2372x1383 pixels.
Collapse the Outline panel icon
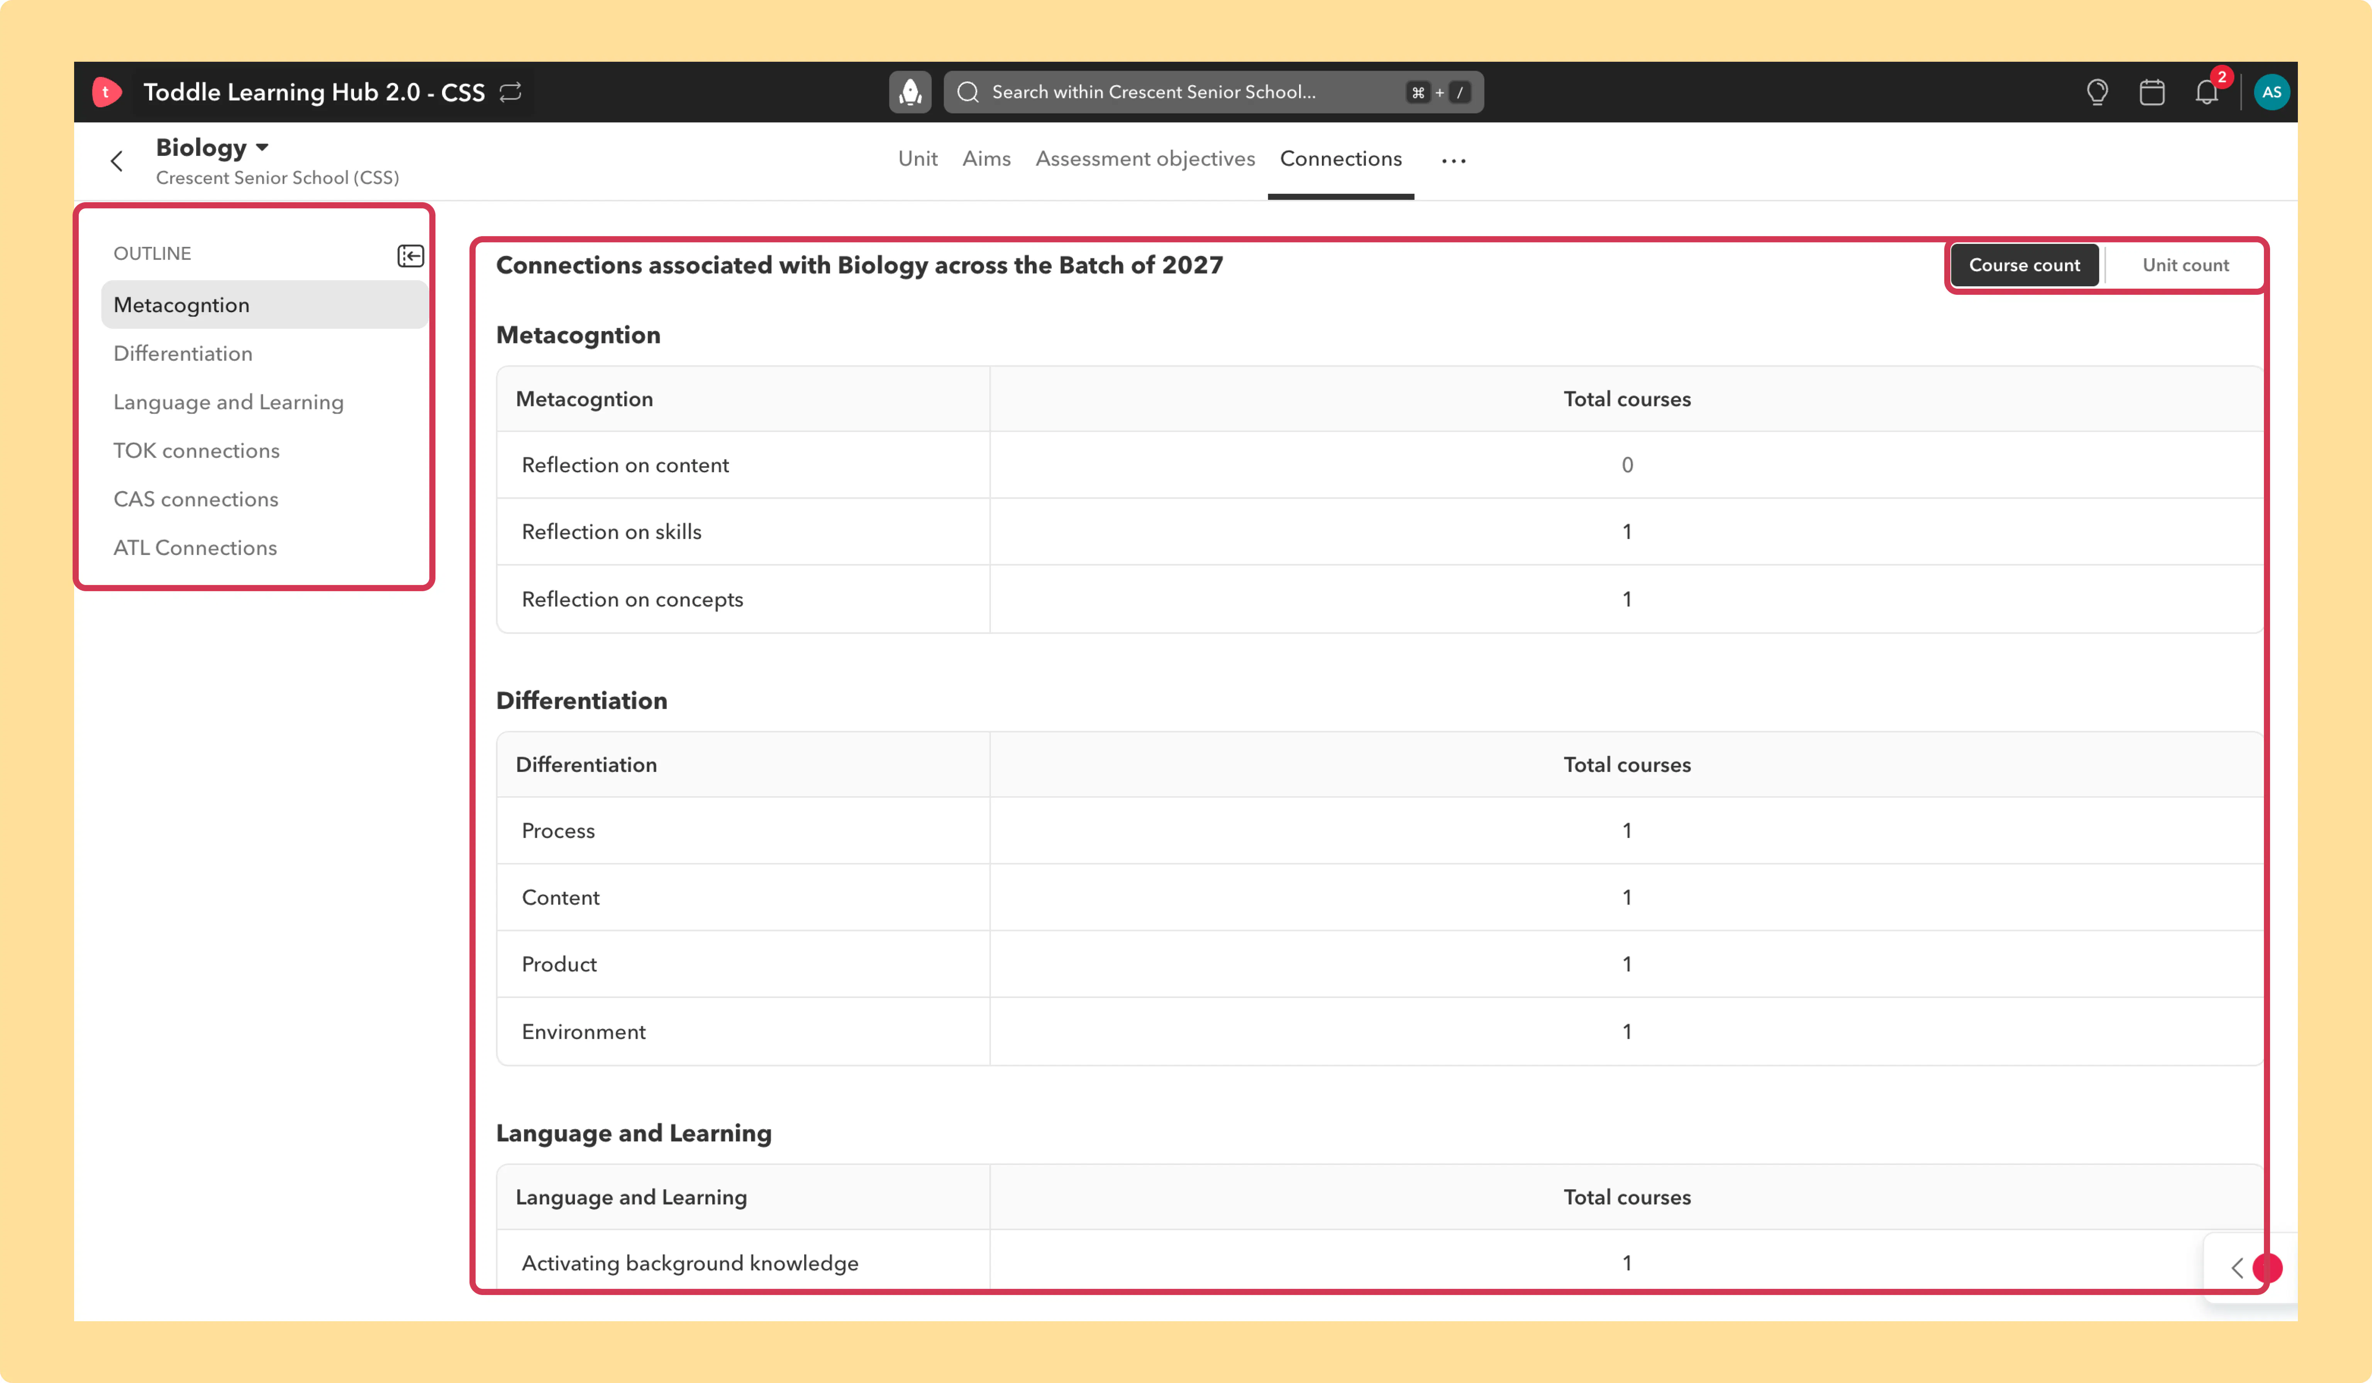pos(410,256)
